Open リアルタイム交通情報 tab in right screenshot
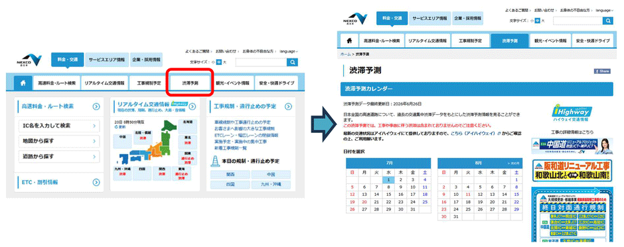The height and width of the screenshot is (247, 624). (428, 41)
